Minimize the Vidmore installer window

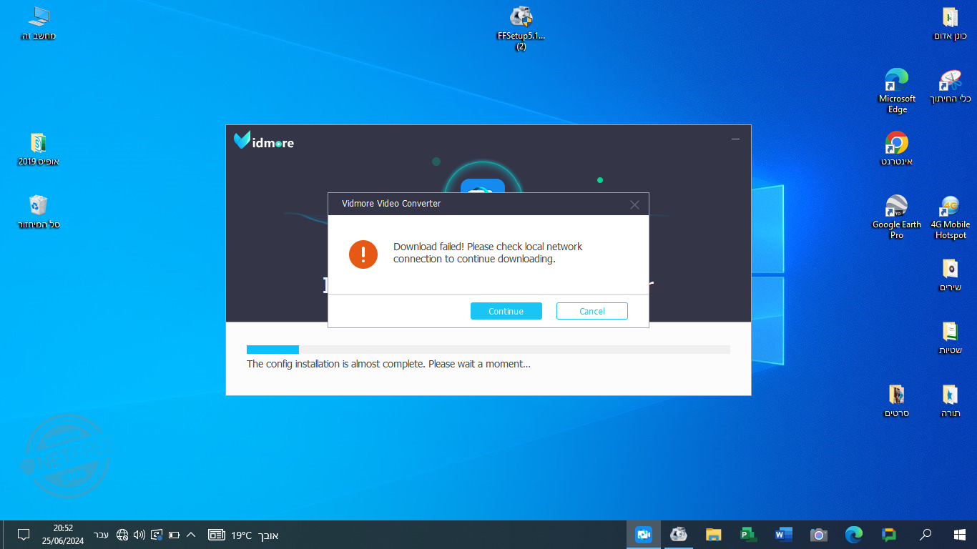(x=735, y=139)
